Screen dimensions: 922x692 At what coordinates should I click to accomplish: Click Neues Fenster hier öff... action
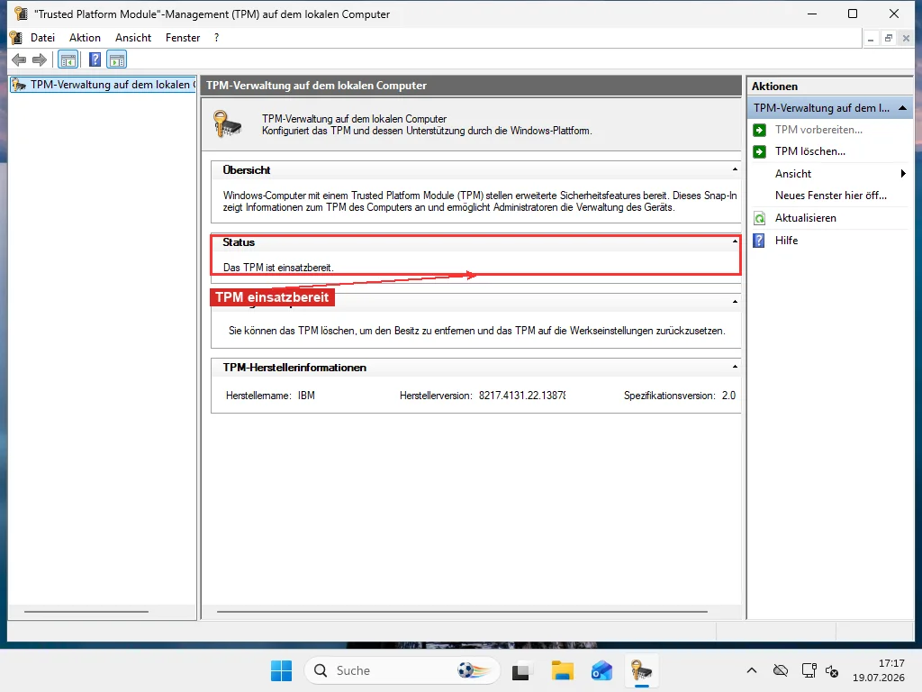830,196
